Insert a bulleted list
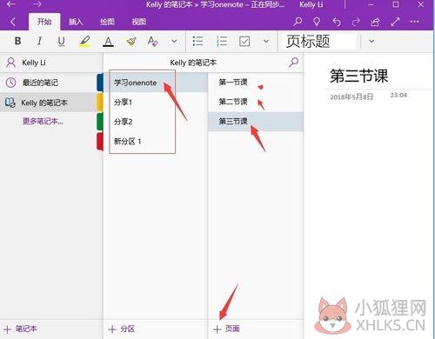Screen dimensions: 435x339 pos(197,41)
